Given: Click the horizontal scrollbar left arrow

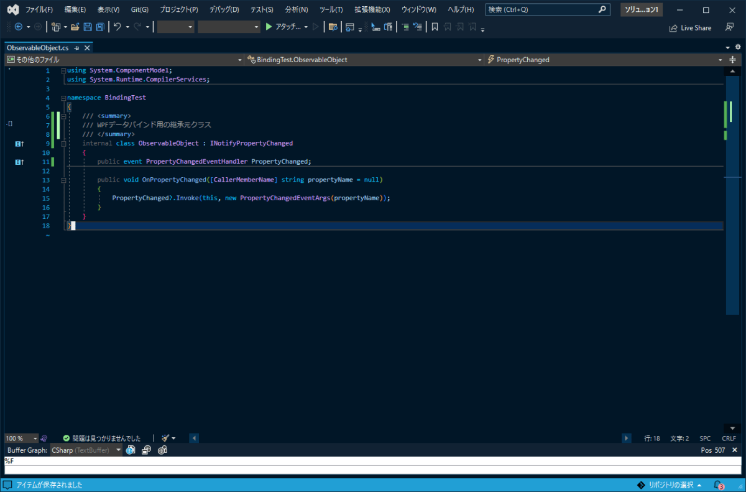Looking at the screenshot, I should coord(193,438).
